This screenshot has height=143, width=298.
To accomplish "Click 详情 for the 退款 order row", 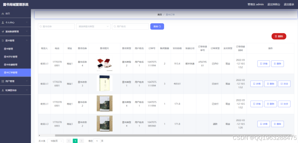I will [x=264, y=124].
